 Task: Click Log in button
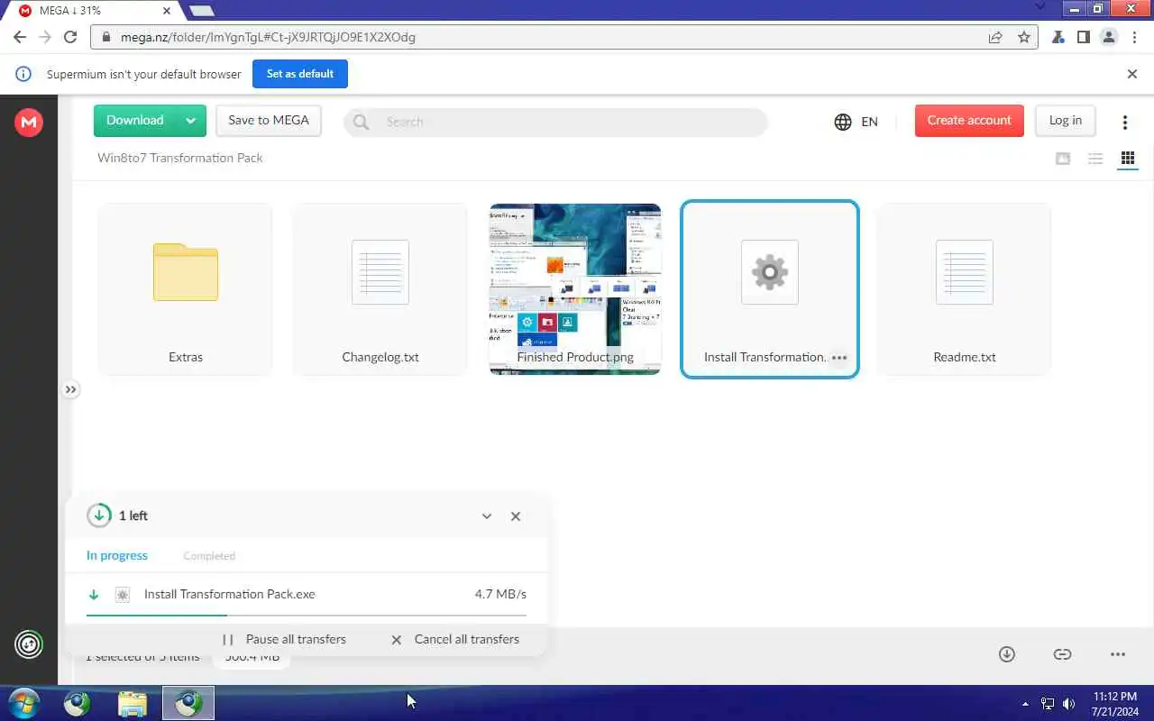pos(1065,121)
